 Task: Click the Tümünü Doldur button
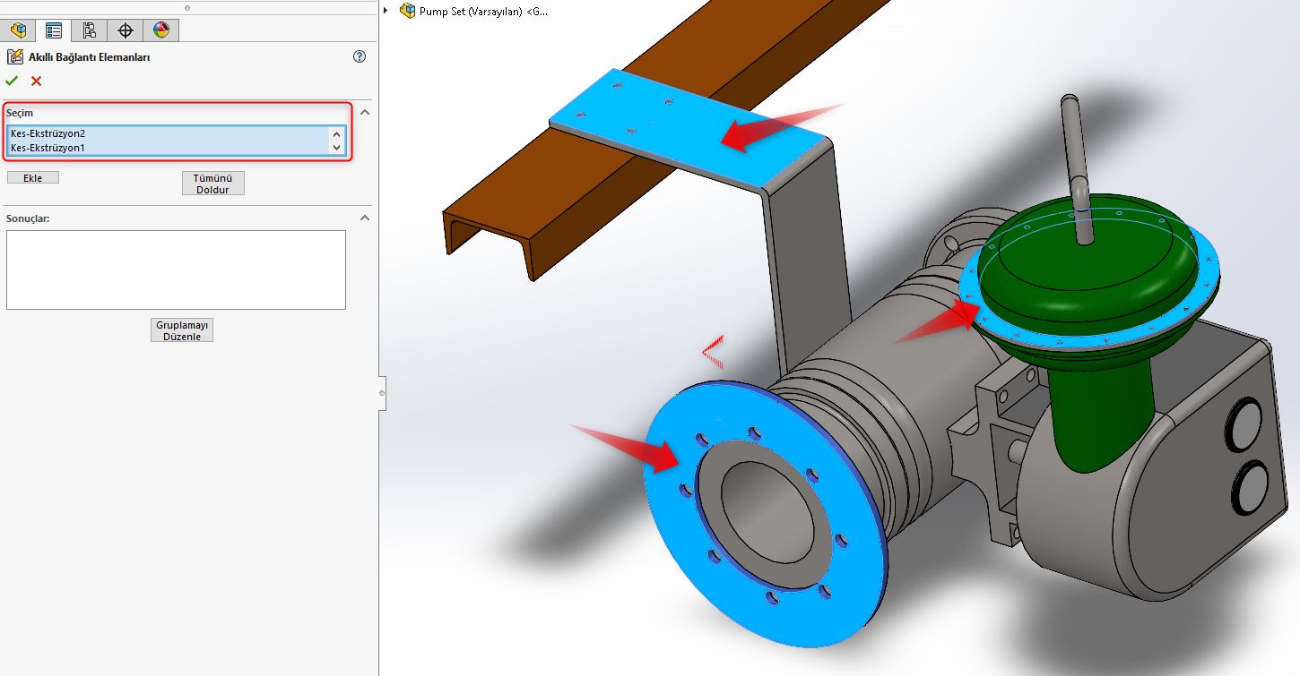212,184
